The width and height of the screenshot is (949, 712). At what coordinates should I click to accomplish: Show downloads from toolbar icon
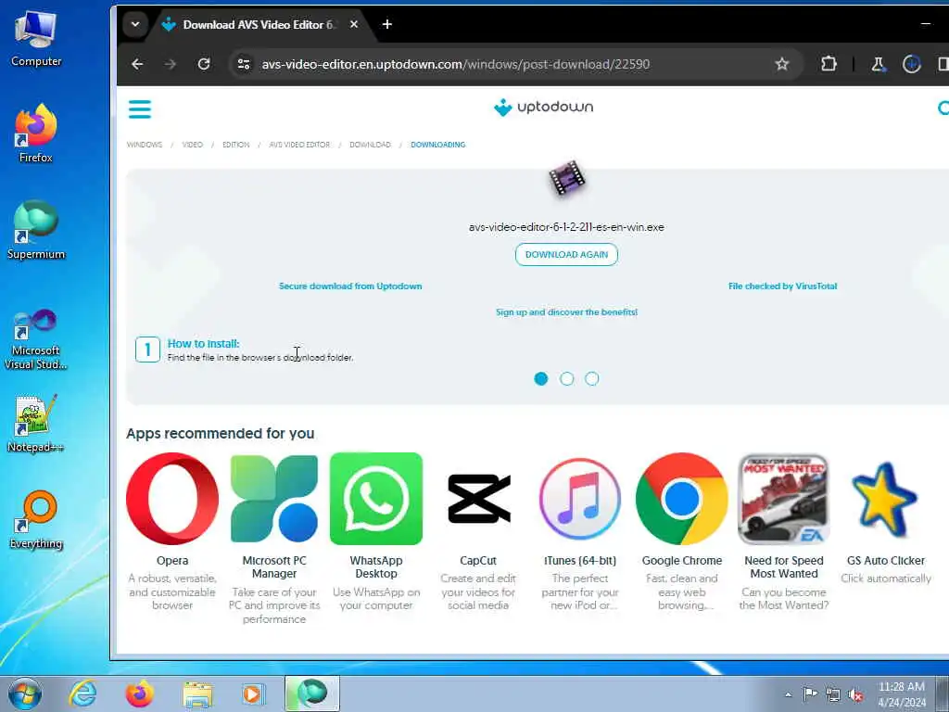pos(912,64)
